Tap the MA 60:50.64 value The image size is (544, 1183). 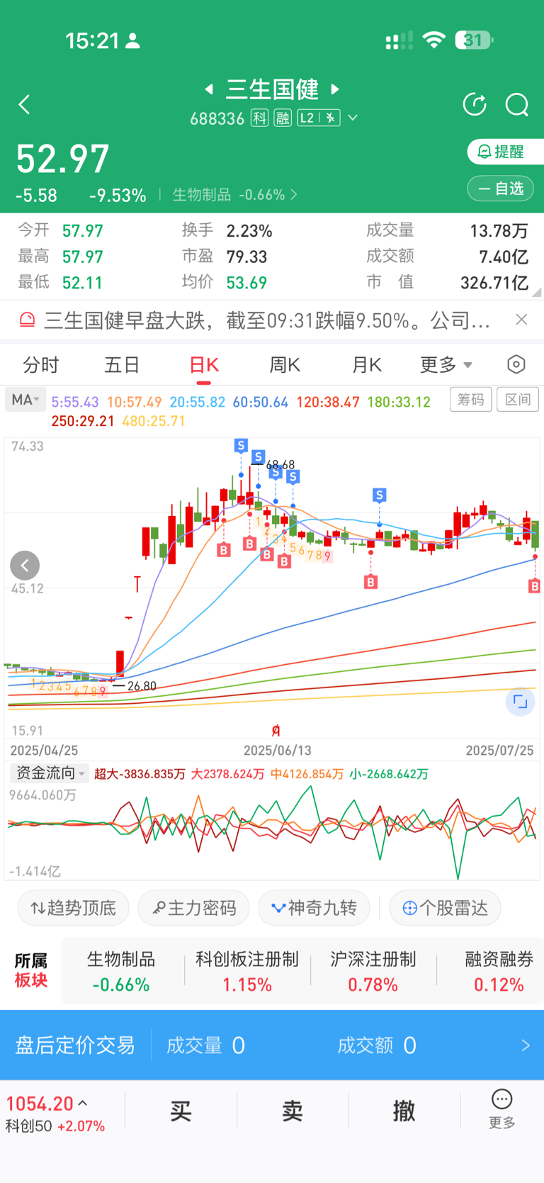[261, 402]
